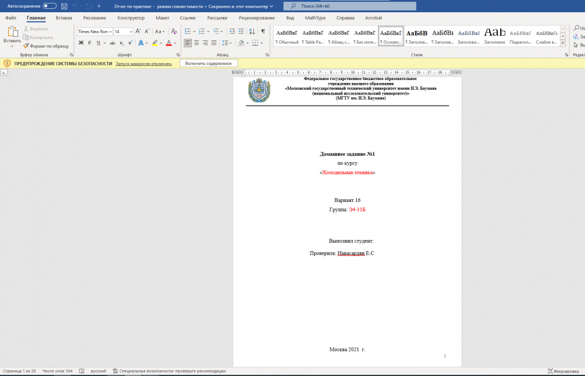585x376 pixels.
Task: Switch to the Вставка ribbon tab
Action: [x=64, y=18]
